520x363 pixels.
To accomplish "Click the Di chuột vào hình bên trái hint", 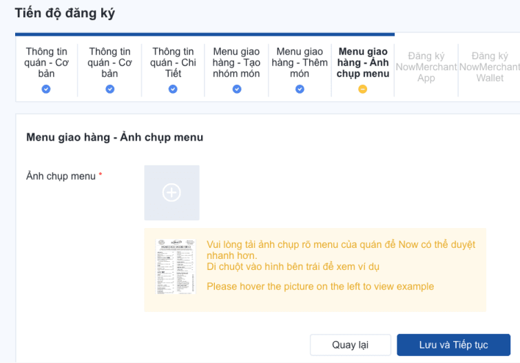I will pyautogui.click(x=293, y=267).
